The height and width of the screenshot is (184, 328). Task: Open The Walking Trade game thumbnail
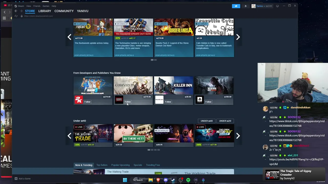tap(93, 133)
